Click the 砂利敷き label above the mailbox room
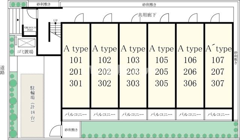Screen dimensions: 240x140 pyautogui.click(x=43, y=4)
